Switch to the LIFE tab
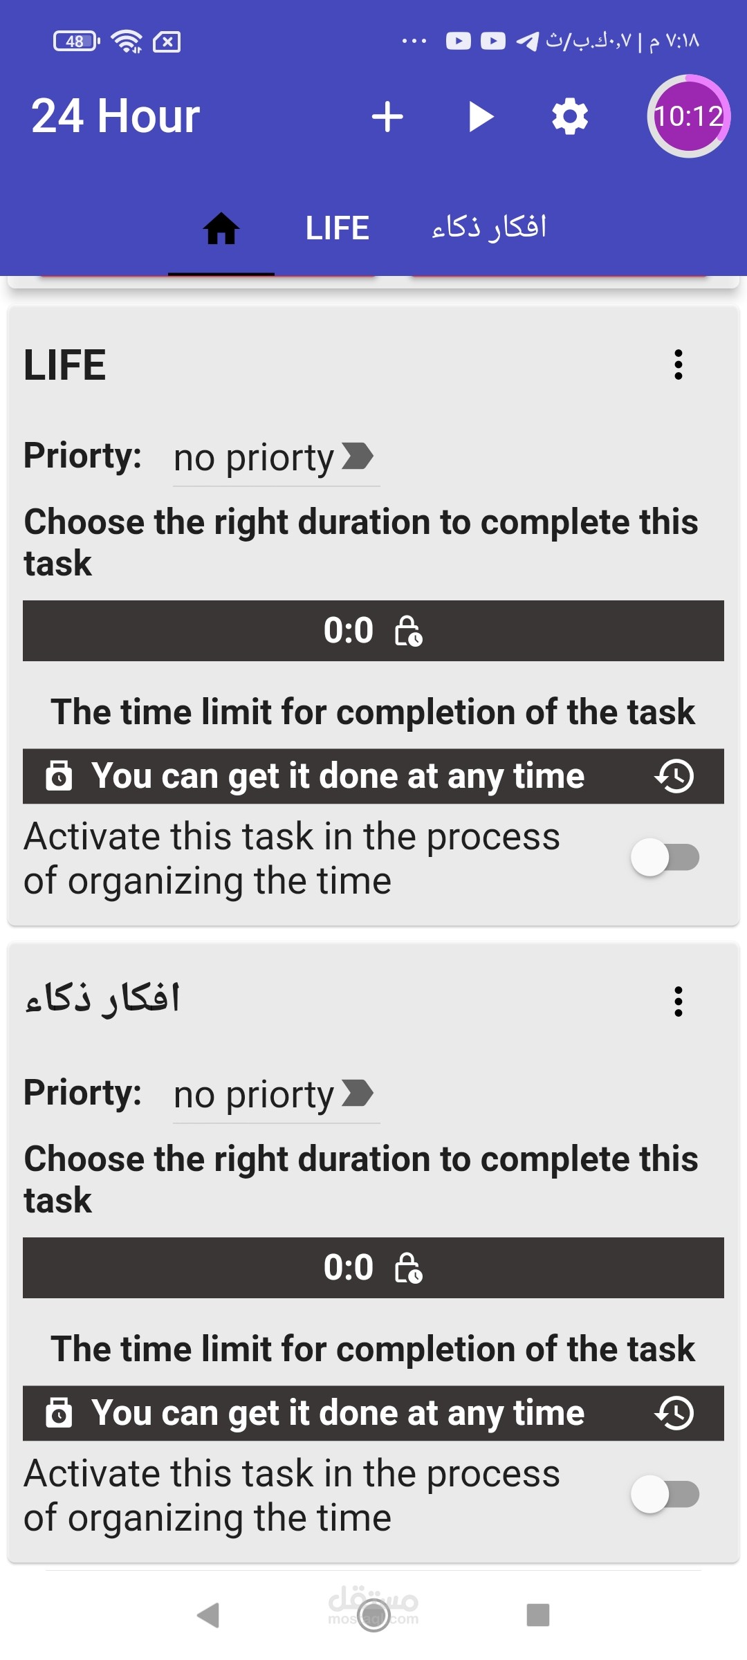The image size is (747, 1660). tap(338, 228)
